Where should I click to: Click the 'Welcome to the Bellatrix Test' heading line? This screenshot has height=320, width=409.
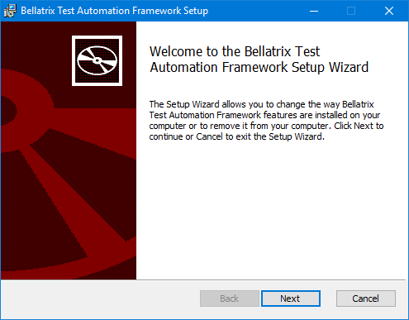235,51
